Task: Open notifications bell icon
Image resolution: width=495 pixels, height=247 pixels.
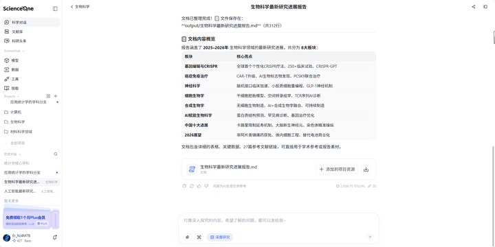Action: (x=54, y=238)
